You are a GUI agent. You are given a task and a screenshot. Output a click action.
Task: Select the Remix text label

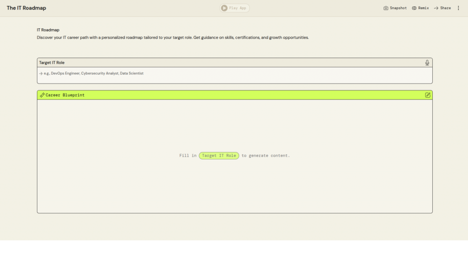pyautogui.click(x=423, y=8)
